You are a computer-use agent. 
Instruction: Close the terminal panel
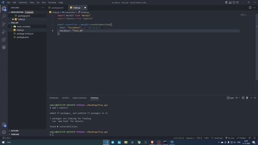click(x=255, y=98)
